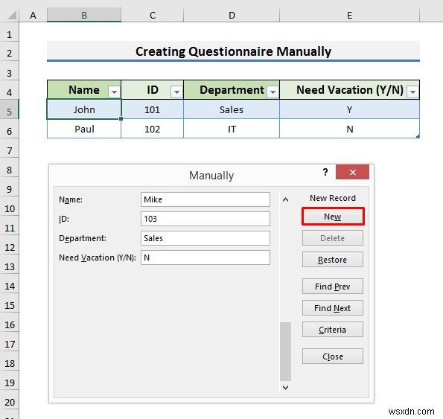Click the disabled Delete button

tap(333, 238)
